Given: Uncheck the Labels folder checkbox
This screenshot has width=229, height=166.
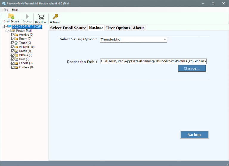Looking at the screenshot, I should [x=13, y=63].
